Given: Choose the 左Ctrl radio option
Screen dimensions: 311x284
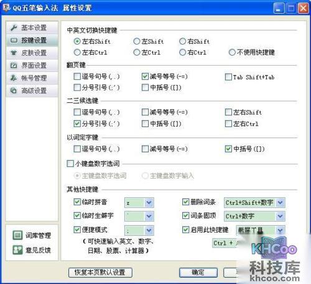Looking at the screenshot, I should 137,52.
